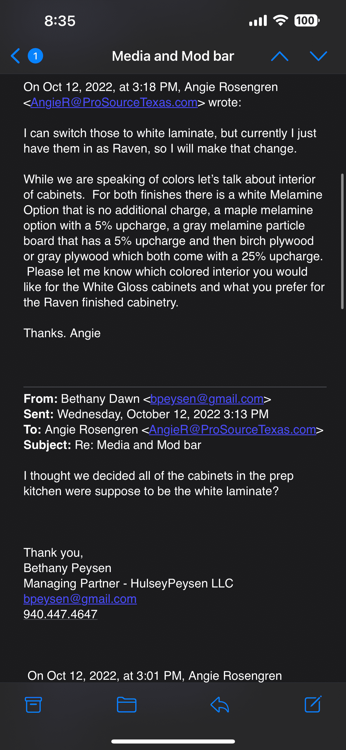The width and height of the screenshot is (346, 750).
Task: Tap the Media and Mod bar title
Action: click(x=173, y=56)
